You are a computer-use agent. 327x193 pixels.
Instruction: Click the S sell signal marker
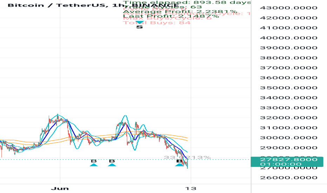(140, 25)
